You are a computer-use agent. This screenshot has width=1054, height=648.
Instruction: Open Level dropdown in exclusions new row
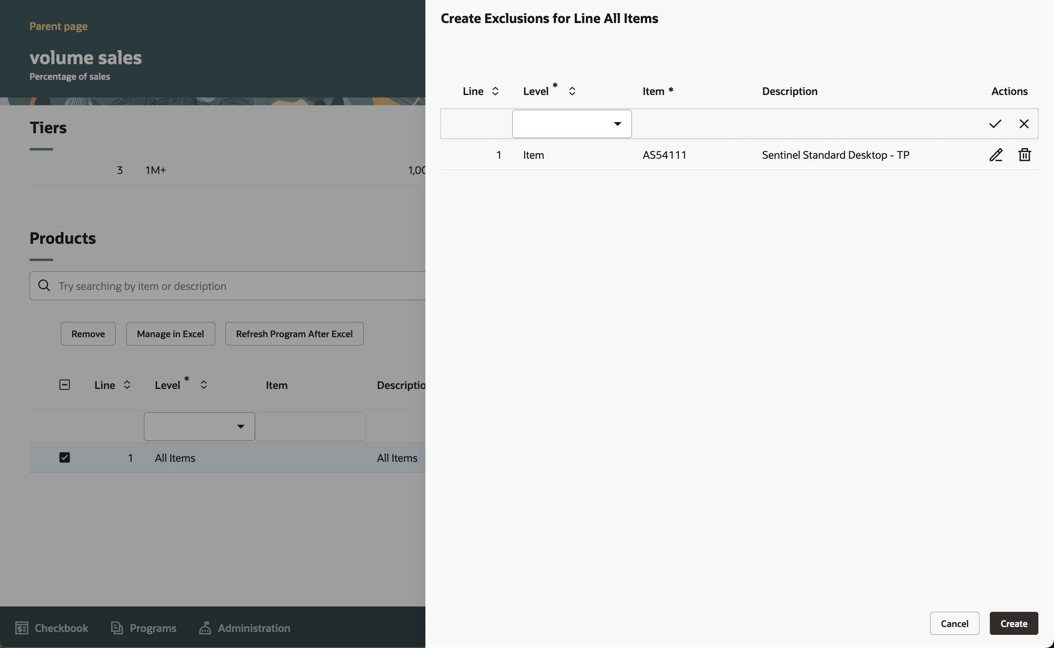571,124
